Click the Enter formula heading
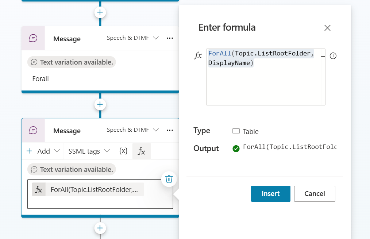 coord(227,27)
